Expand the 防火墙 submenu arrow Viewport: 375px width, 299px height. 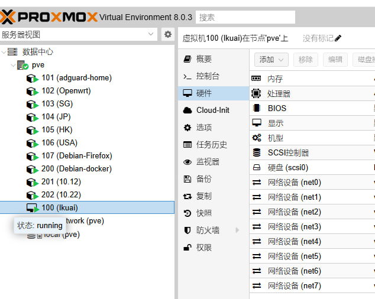click(x=237, y=230)
